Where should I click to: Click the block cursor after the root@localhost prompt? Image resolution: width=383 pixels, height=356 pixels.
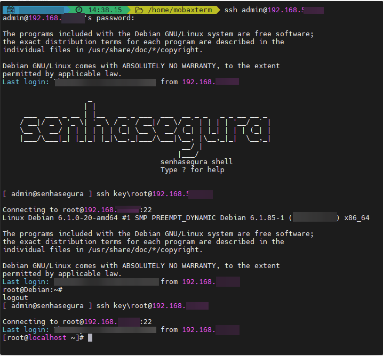[90, 338]
